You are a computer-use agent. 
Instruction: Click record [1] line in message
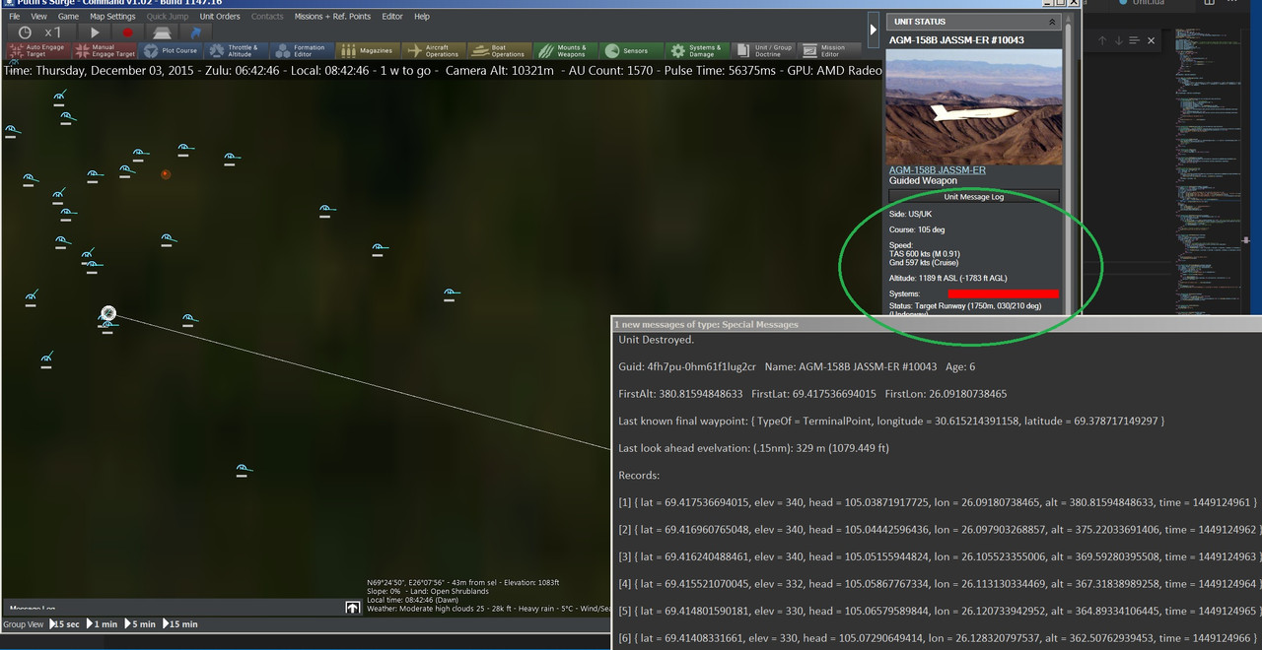(x=937, y=502)
